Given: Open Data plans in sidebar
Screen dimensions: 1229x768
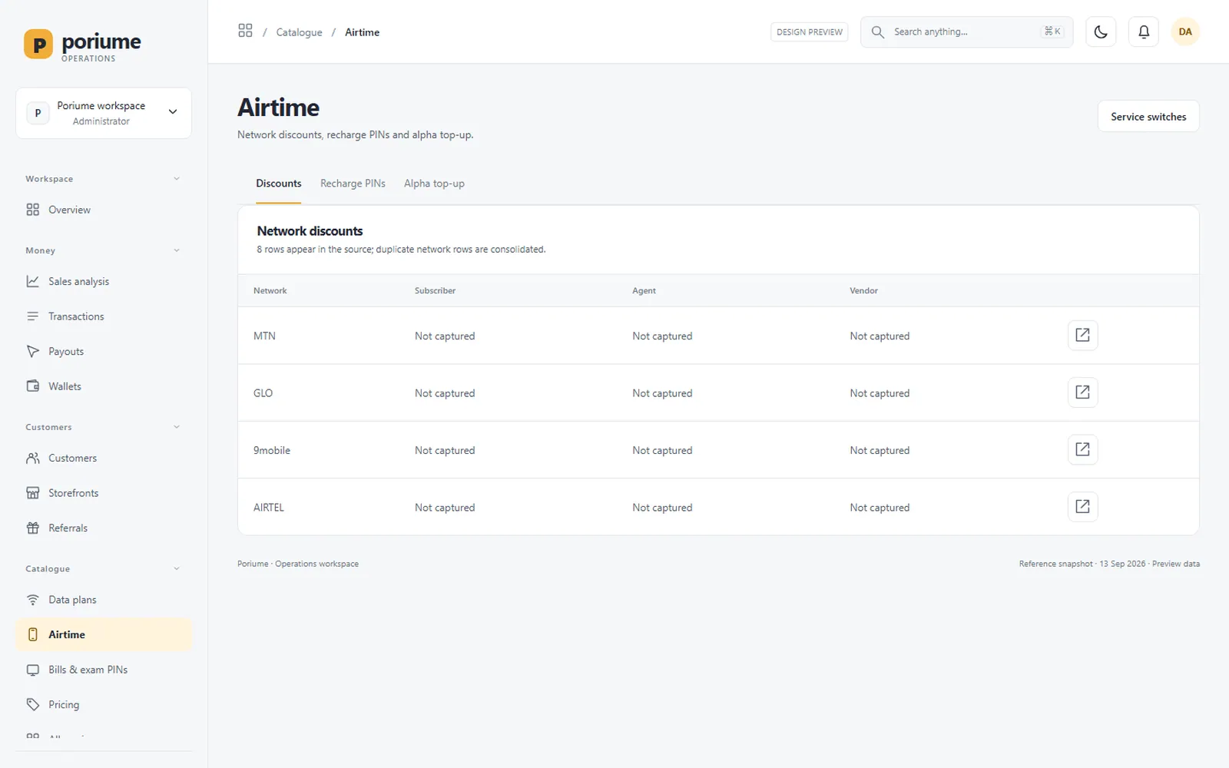Looking at the screenshot, I should pos(104,600).
